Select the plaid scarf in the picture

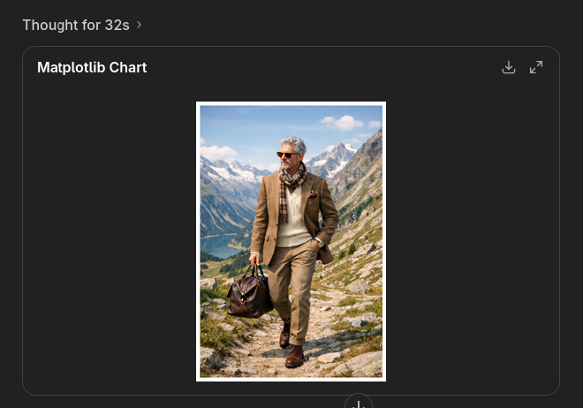[x=291, y=182]
